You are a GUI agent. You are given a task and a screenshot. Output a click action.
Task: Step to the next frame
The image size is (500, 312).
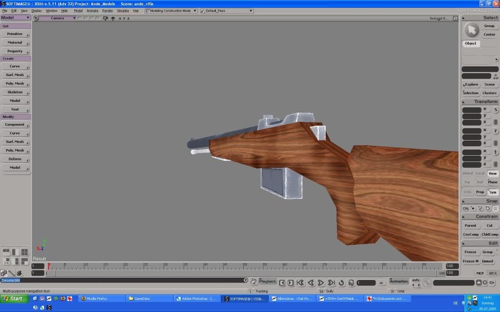pyautogui.click(x=291, y=283)
